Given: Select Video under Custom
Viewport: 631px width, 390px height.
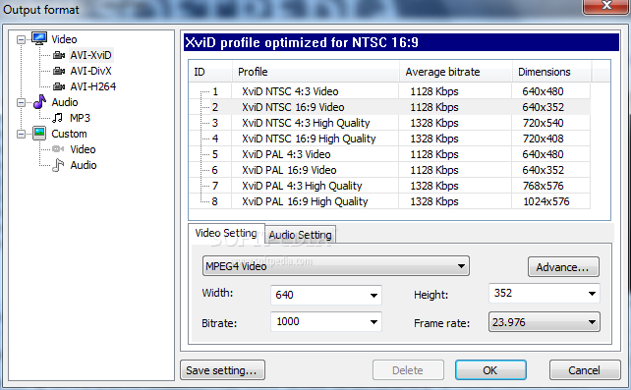Looking at the screenshot, I should click(83, 149).
